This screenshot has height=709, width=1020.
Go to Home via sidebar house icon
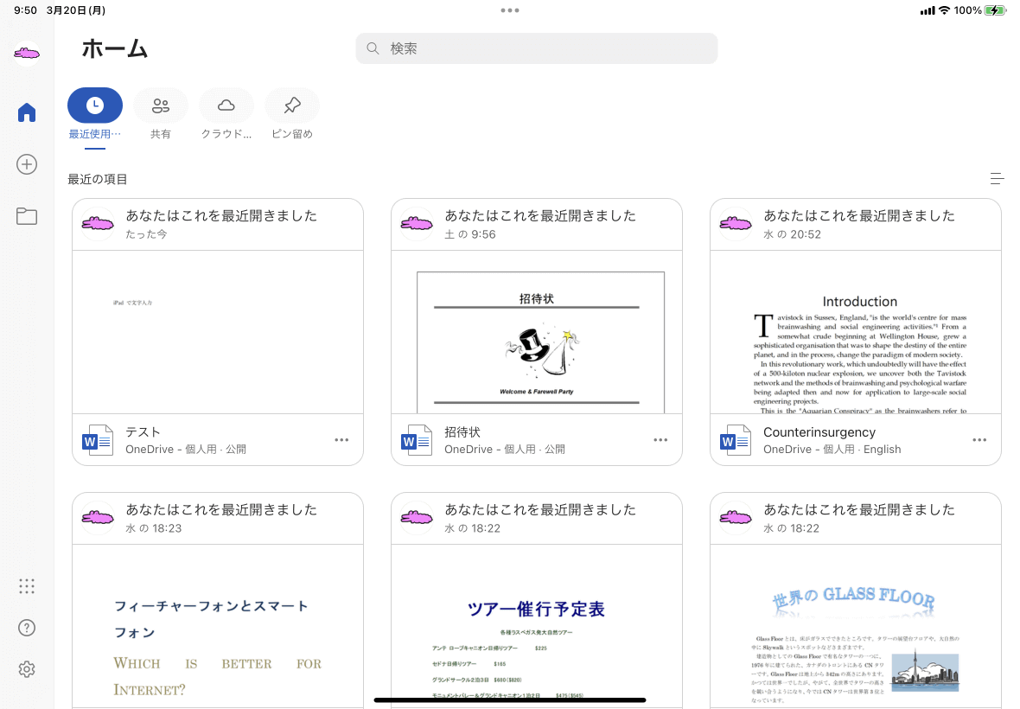27,112
